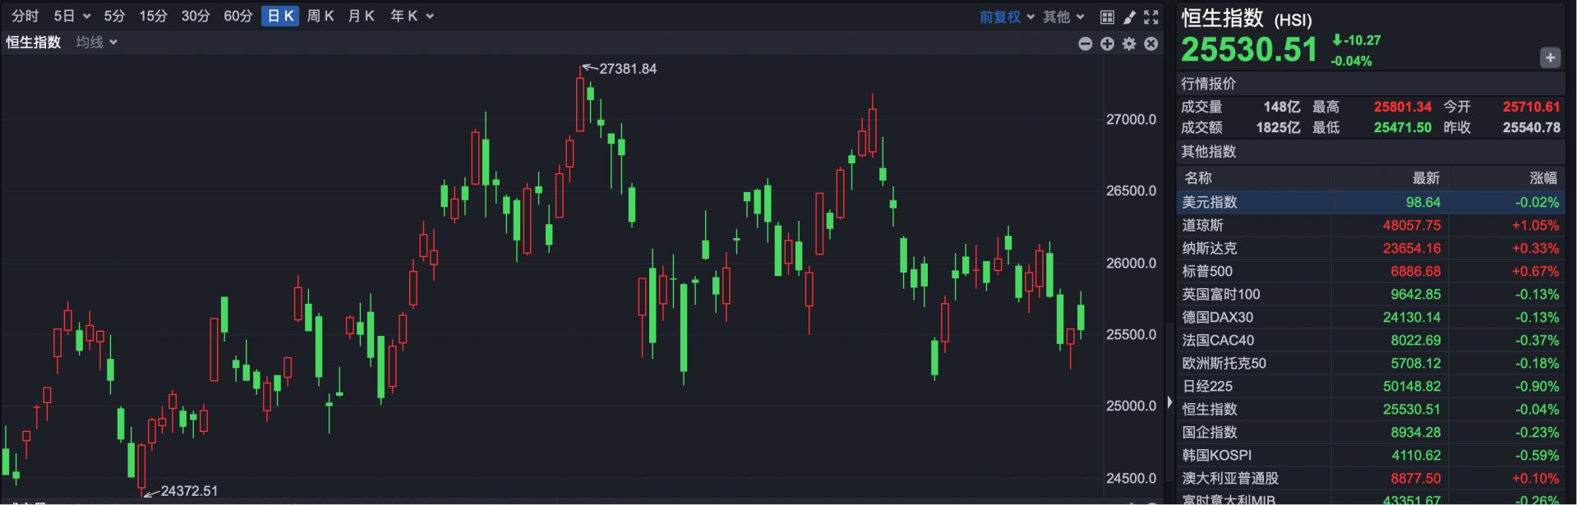This screenshot has width=1577, height=505.
Task: Close the chart panel with X icon
Action: click(1151, 44)
